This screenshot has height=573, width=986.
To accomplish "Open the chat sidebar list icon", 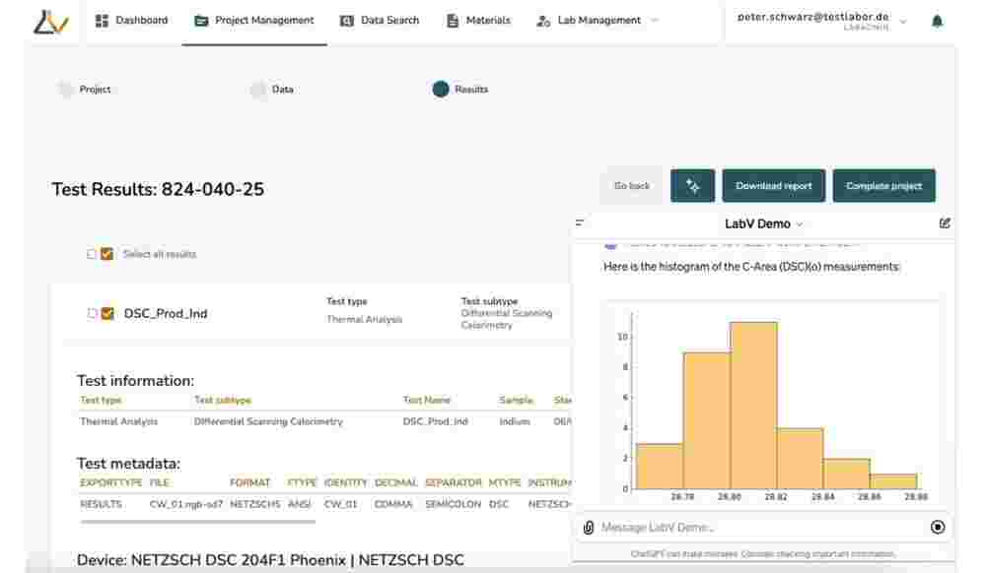I will [x=580, y=223].
